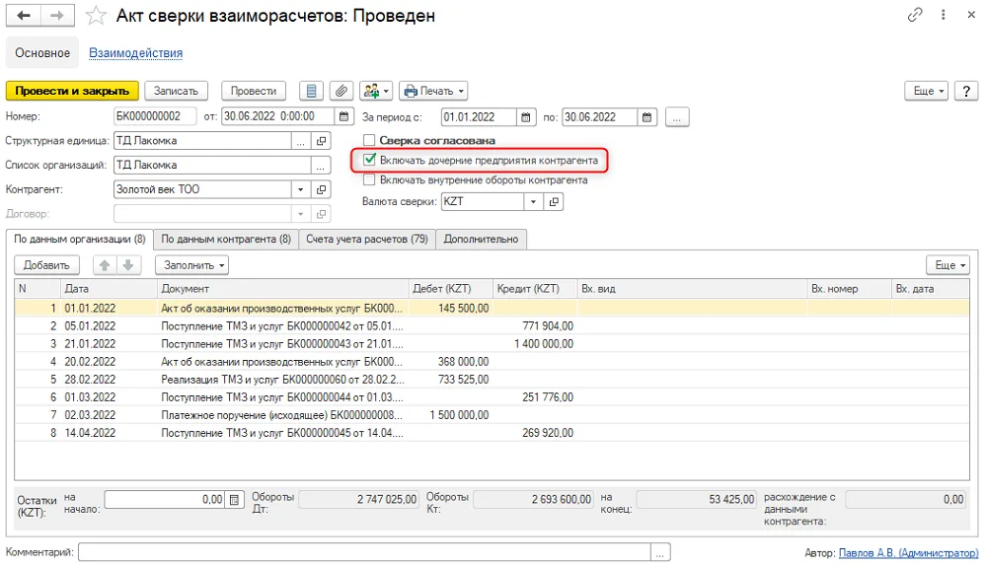The width and height of the screenshot is (987, 567).
Task: Switch to the Основное section
Action: click(x=42, y=53)
